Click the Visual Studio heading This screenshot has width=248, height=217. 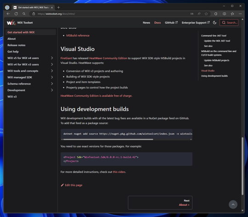(78, 49)
